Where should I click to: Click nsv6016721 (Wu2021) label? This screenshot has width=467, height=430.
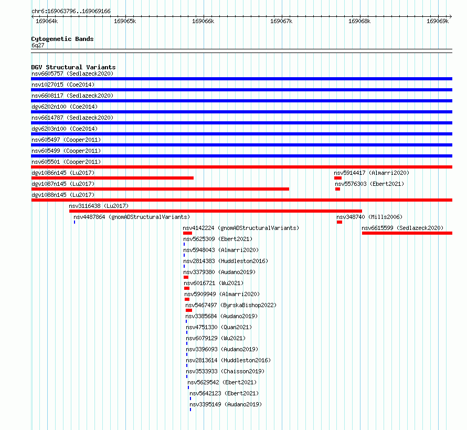pyautogui.click(x=214, y=283)
